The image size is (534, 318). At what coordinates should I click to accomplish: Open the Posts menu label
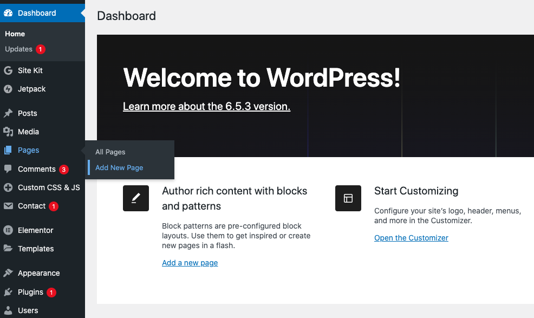(28, 113)
